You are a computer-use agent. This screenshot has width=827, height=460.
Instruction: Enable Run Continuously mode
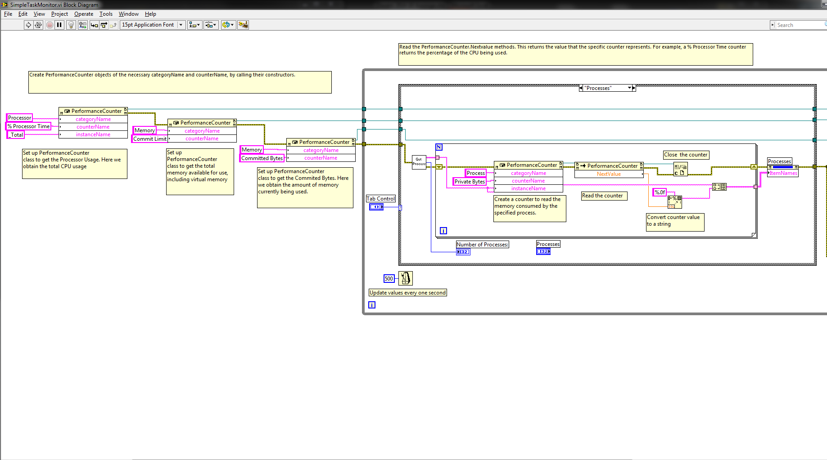(38, 25)
